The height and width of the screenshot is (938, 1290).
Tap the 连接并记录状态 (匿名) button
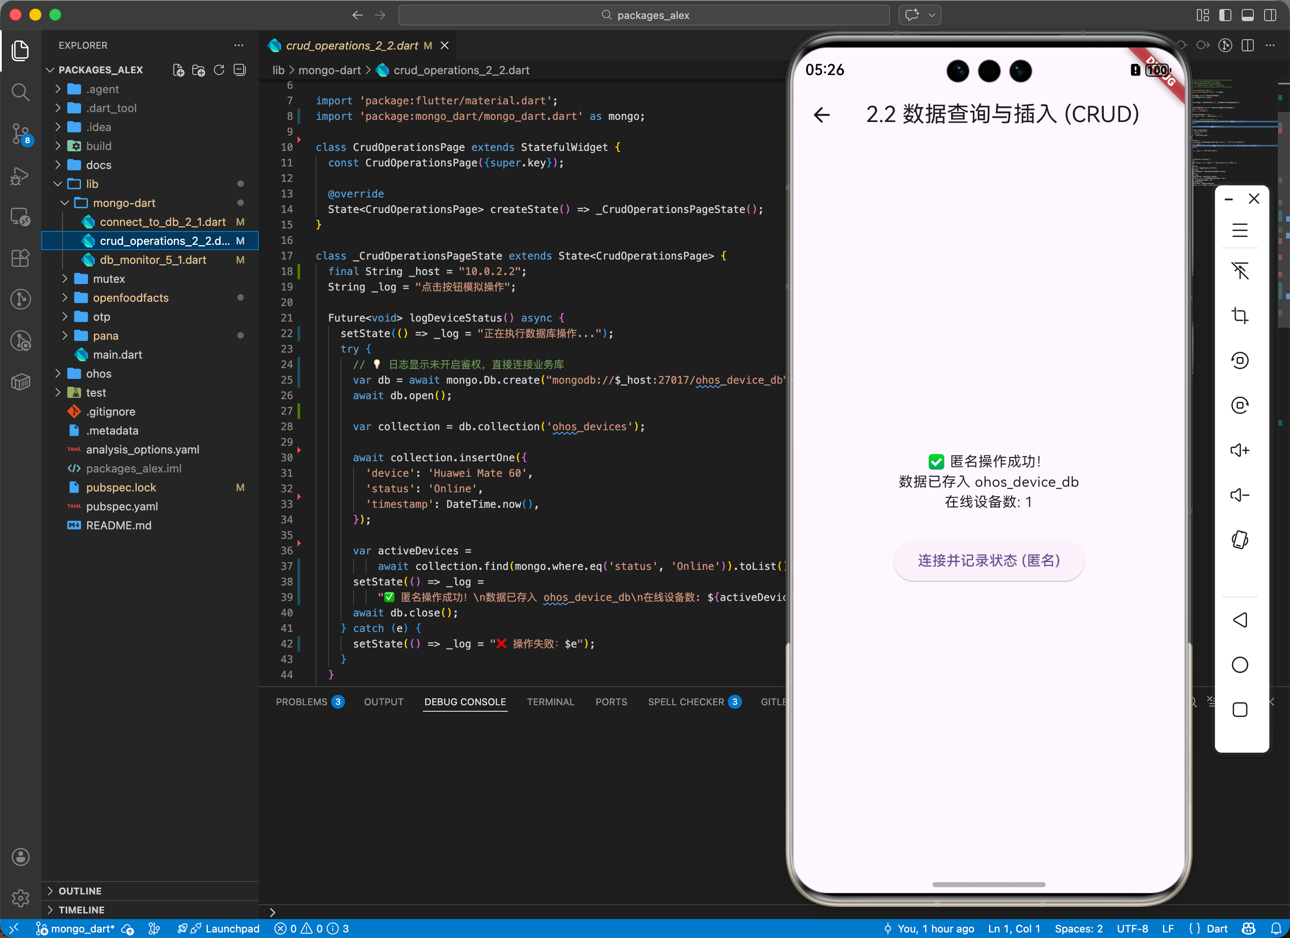pyautogui.click(x=988, y=560)
